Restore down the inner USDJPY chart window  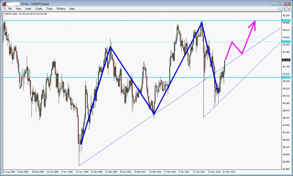point(284,8)
